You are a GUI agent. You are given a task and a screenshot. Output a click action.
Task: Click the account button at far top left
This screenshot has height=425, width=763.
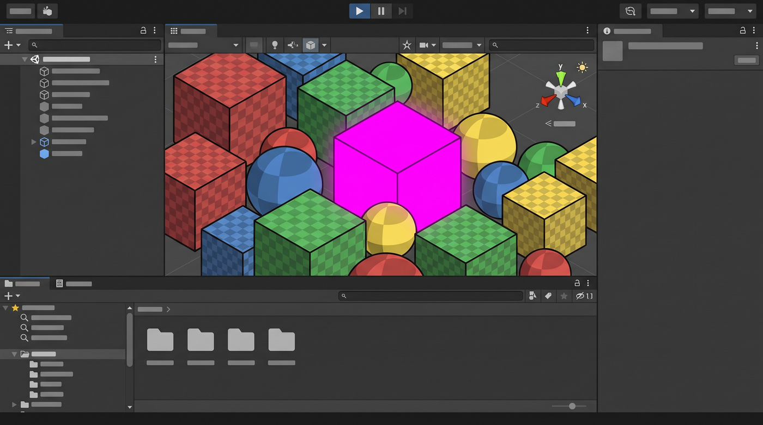click(21, 11)
